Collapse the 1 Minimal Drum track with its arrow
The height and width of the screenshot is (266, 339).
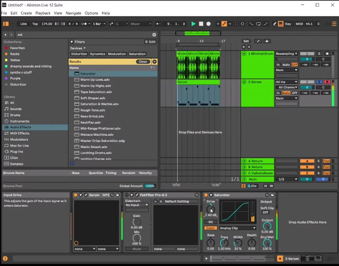(244, 54)
